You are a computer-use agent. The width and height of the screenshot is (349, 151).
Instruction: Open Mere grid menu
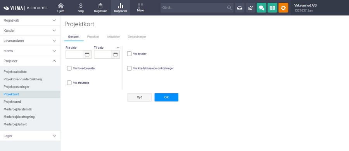click(140, 8)
